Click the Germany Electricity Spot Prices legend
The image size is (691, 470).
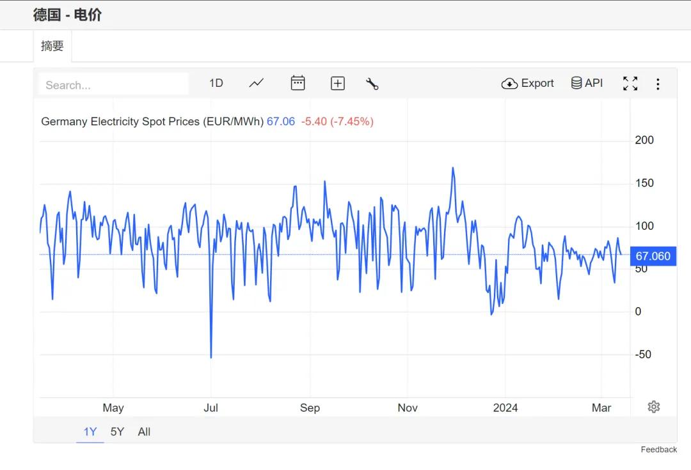(x=152, y=121)
